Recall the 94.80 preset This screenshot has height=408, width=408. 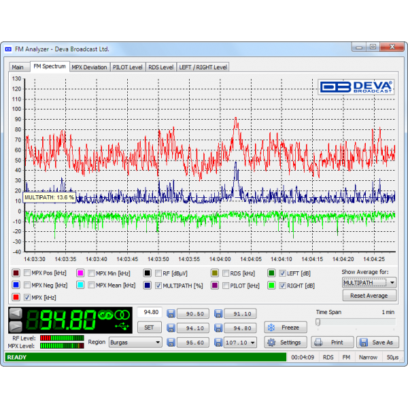pos(241,328)
